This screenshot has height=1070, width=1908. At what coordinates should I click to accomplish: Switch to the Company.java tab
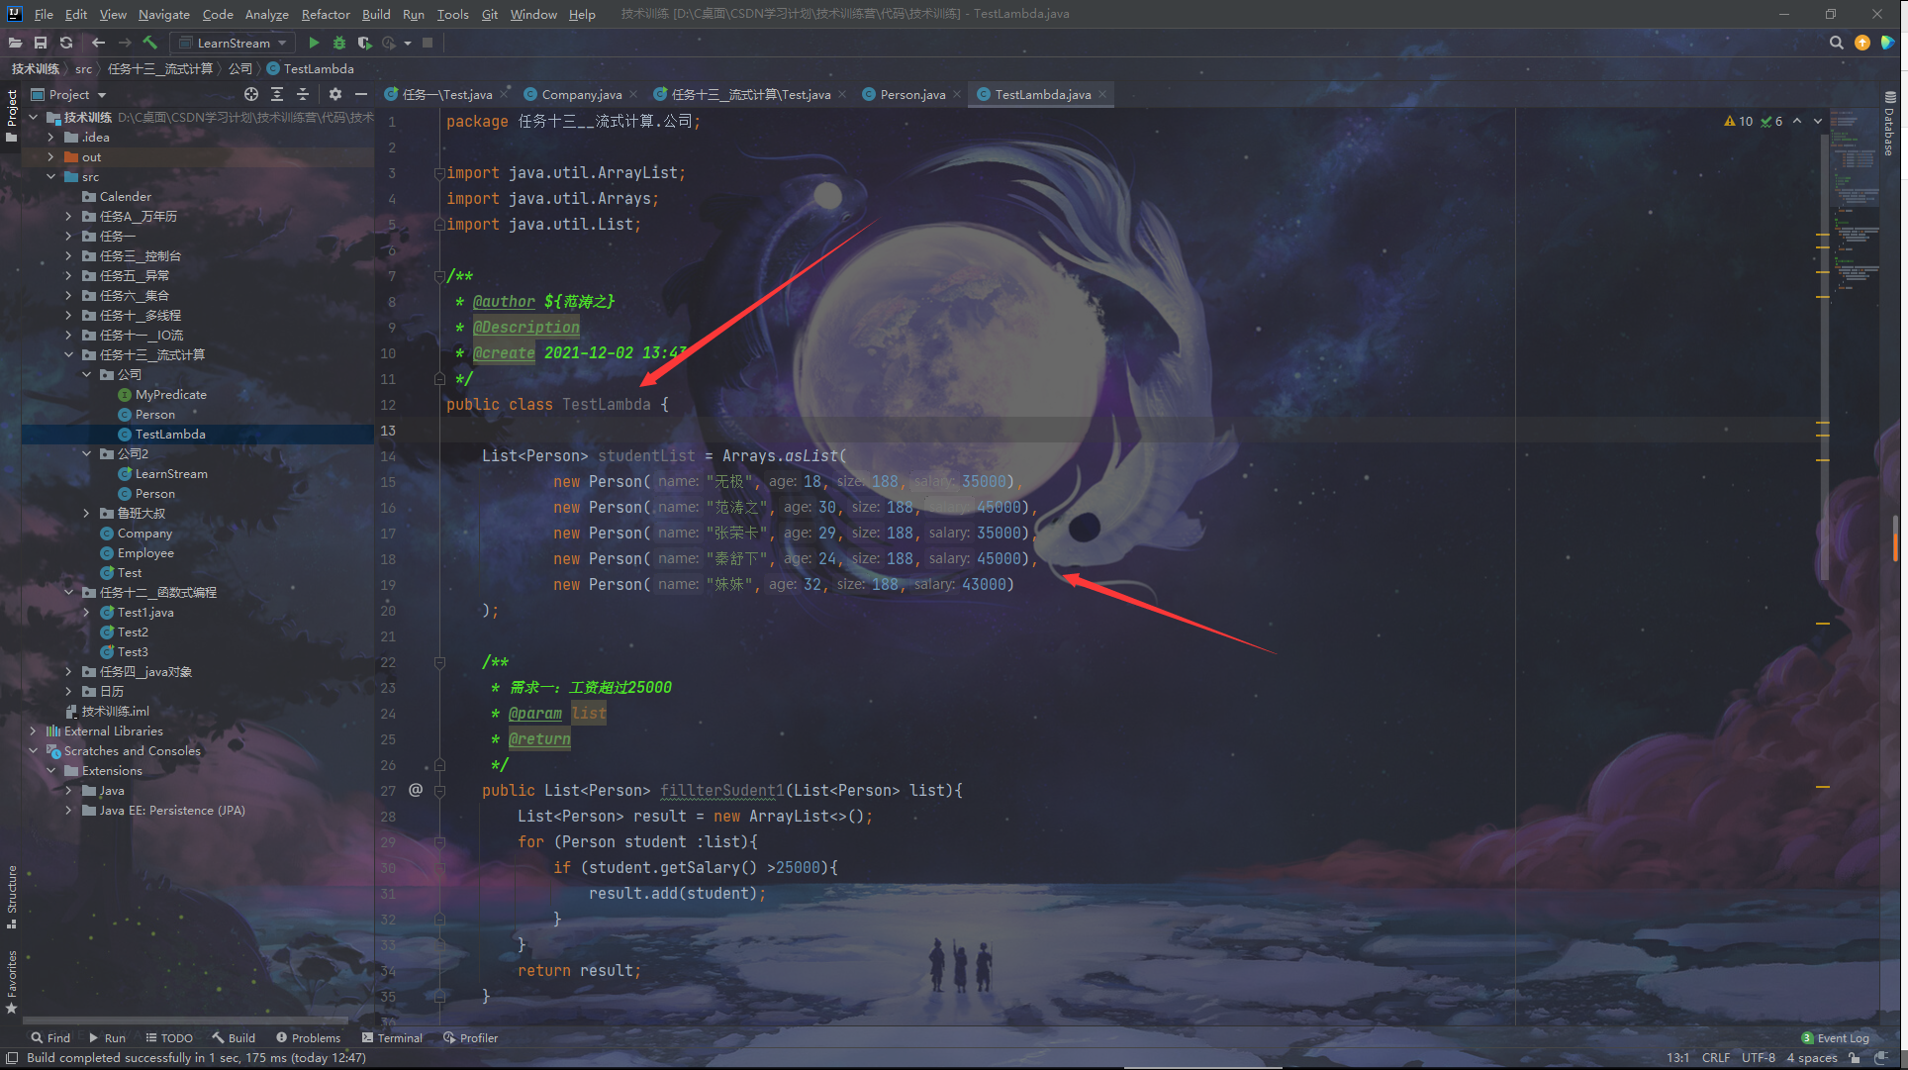tap(582, 94)
